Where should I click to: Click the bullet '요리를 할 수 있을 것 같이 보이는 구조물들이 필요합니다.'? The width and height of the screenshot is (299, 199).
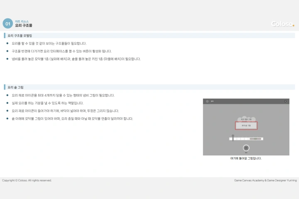[x=49, y=44]
